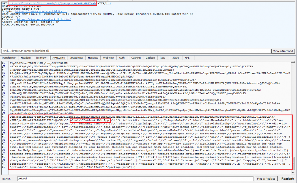This screenshot has width=297, height=183.
Task: Open the Referer header stackblitz.io link
Action: (x=44, y=19)
